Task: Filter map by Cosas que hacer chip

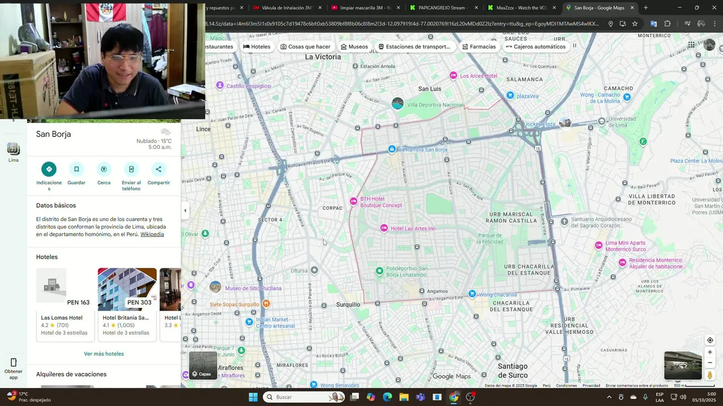Action: 306,47
